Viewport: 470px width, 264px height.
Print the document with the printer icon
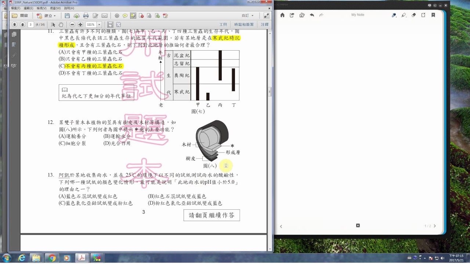86,16
